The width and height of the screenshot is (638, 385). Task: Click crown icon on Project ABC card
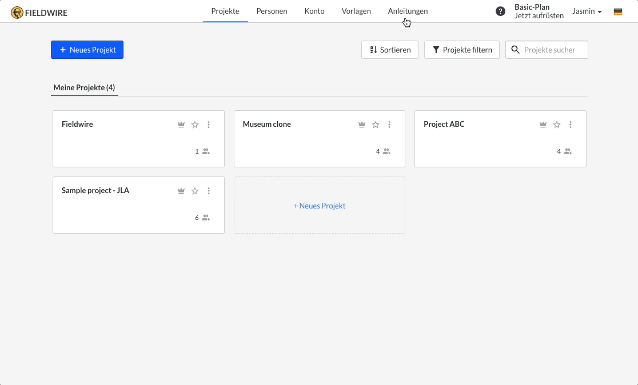[543, 125]
